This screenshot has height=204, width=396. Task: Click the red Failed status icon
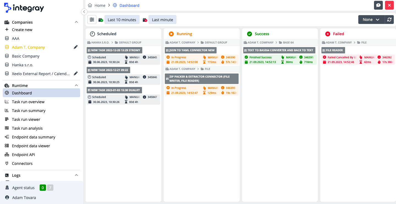point(327,34)
